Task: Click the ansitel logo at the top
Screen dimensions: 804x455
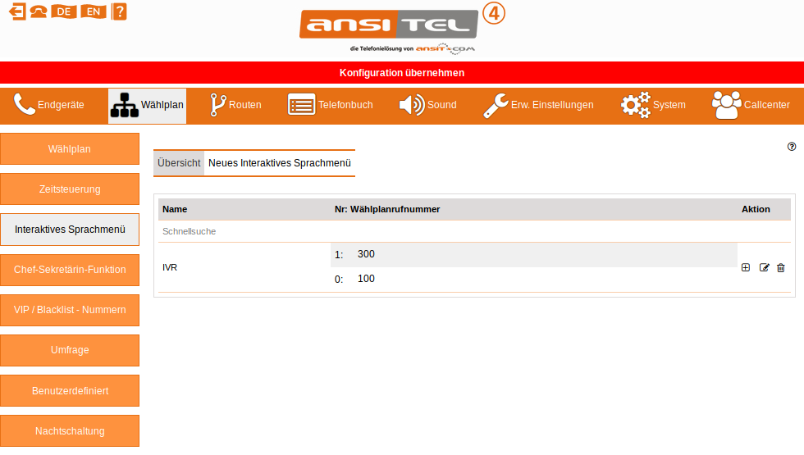Action: (388, 25)
